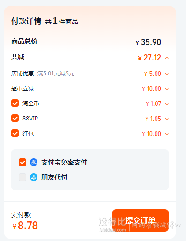The image size is (186, 241).
Task: Deselect 支付宝免密支付 payment checkbox
Action: pyautogui.click(x=22, y=162)
